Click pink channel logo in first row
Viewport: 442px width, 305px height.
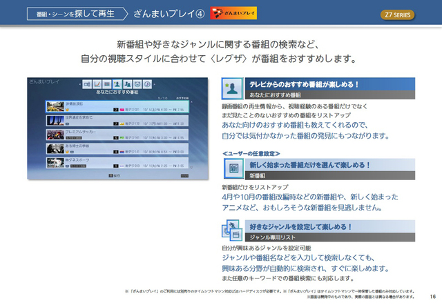coord(122,110)
